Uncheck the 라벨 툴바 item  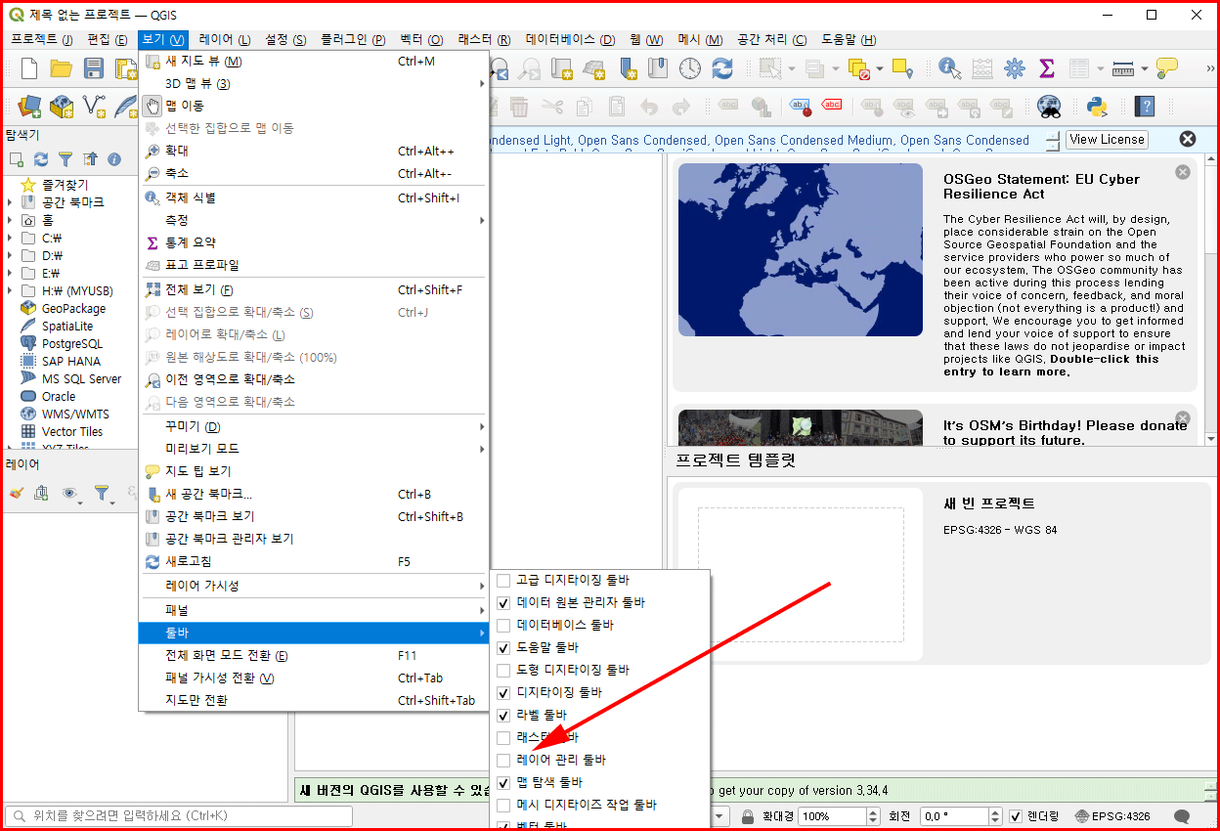click(x=503, y=715)
